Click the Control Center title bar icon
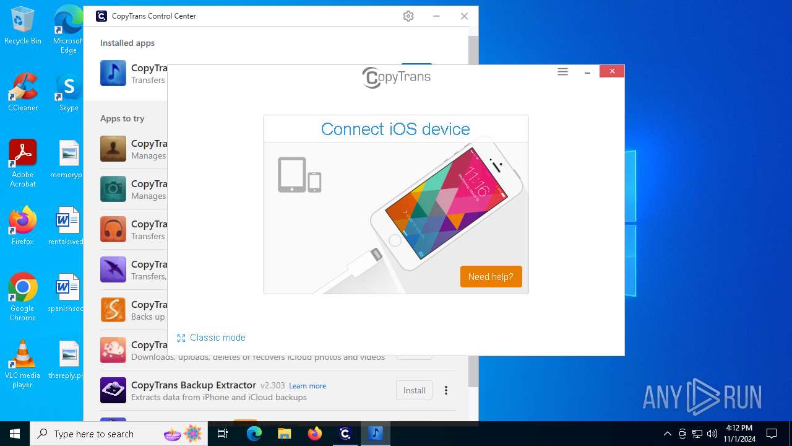This screenshot has width=792, height=446. click(101, 16)
